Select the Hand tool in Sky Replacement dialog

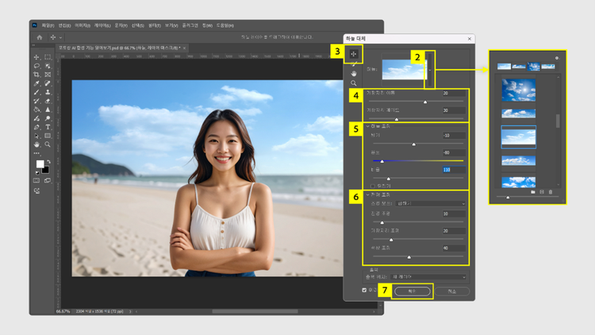354,74
